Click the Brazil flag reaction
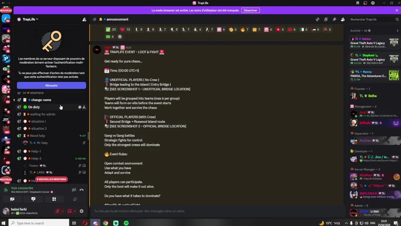 [110, 37]
